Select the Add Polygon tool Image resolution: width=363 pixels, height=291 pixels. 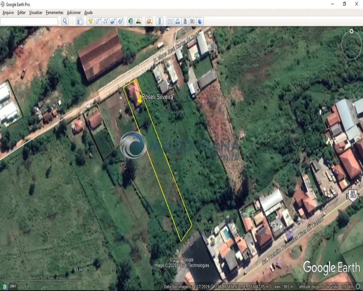point(98,21)
